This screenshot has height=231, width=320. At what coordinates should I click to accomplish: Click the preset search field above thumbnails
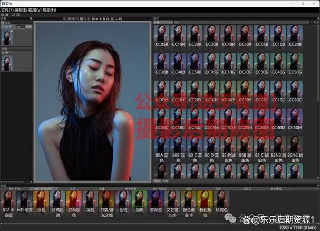pyautogui.click(x=242, y=22)
